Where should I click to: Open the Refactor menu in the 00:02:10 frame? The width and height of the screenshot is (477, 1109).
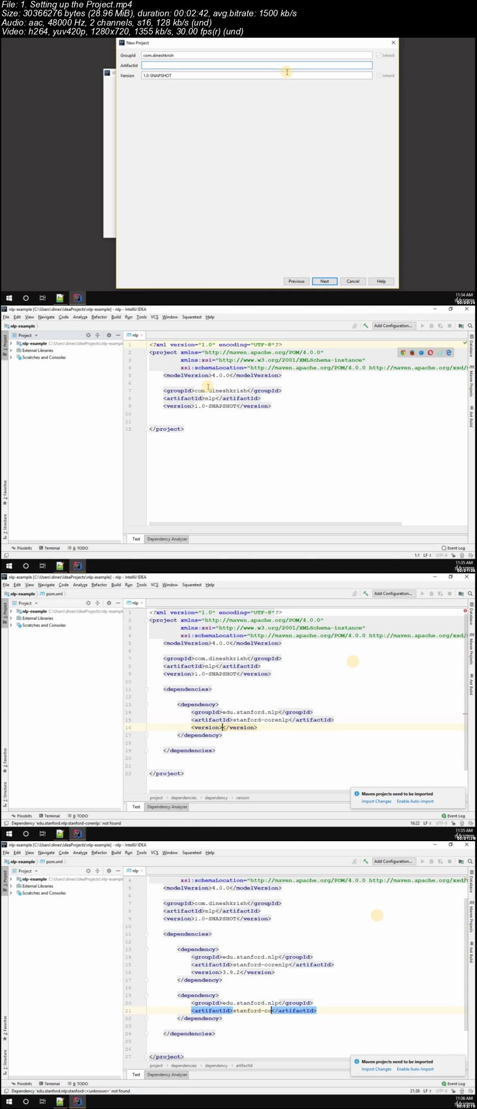[x=99, y=853]
